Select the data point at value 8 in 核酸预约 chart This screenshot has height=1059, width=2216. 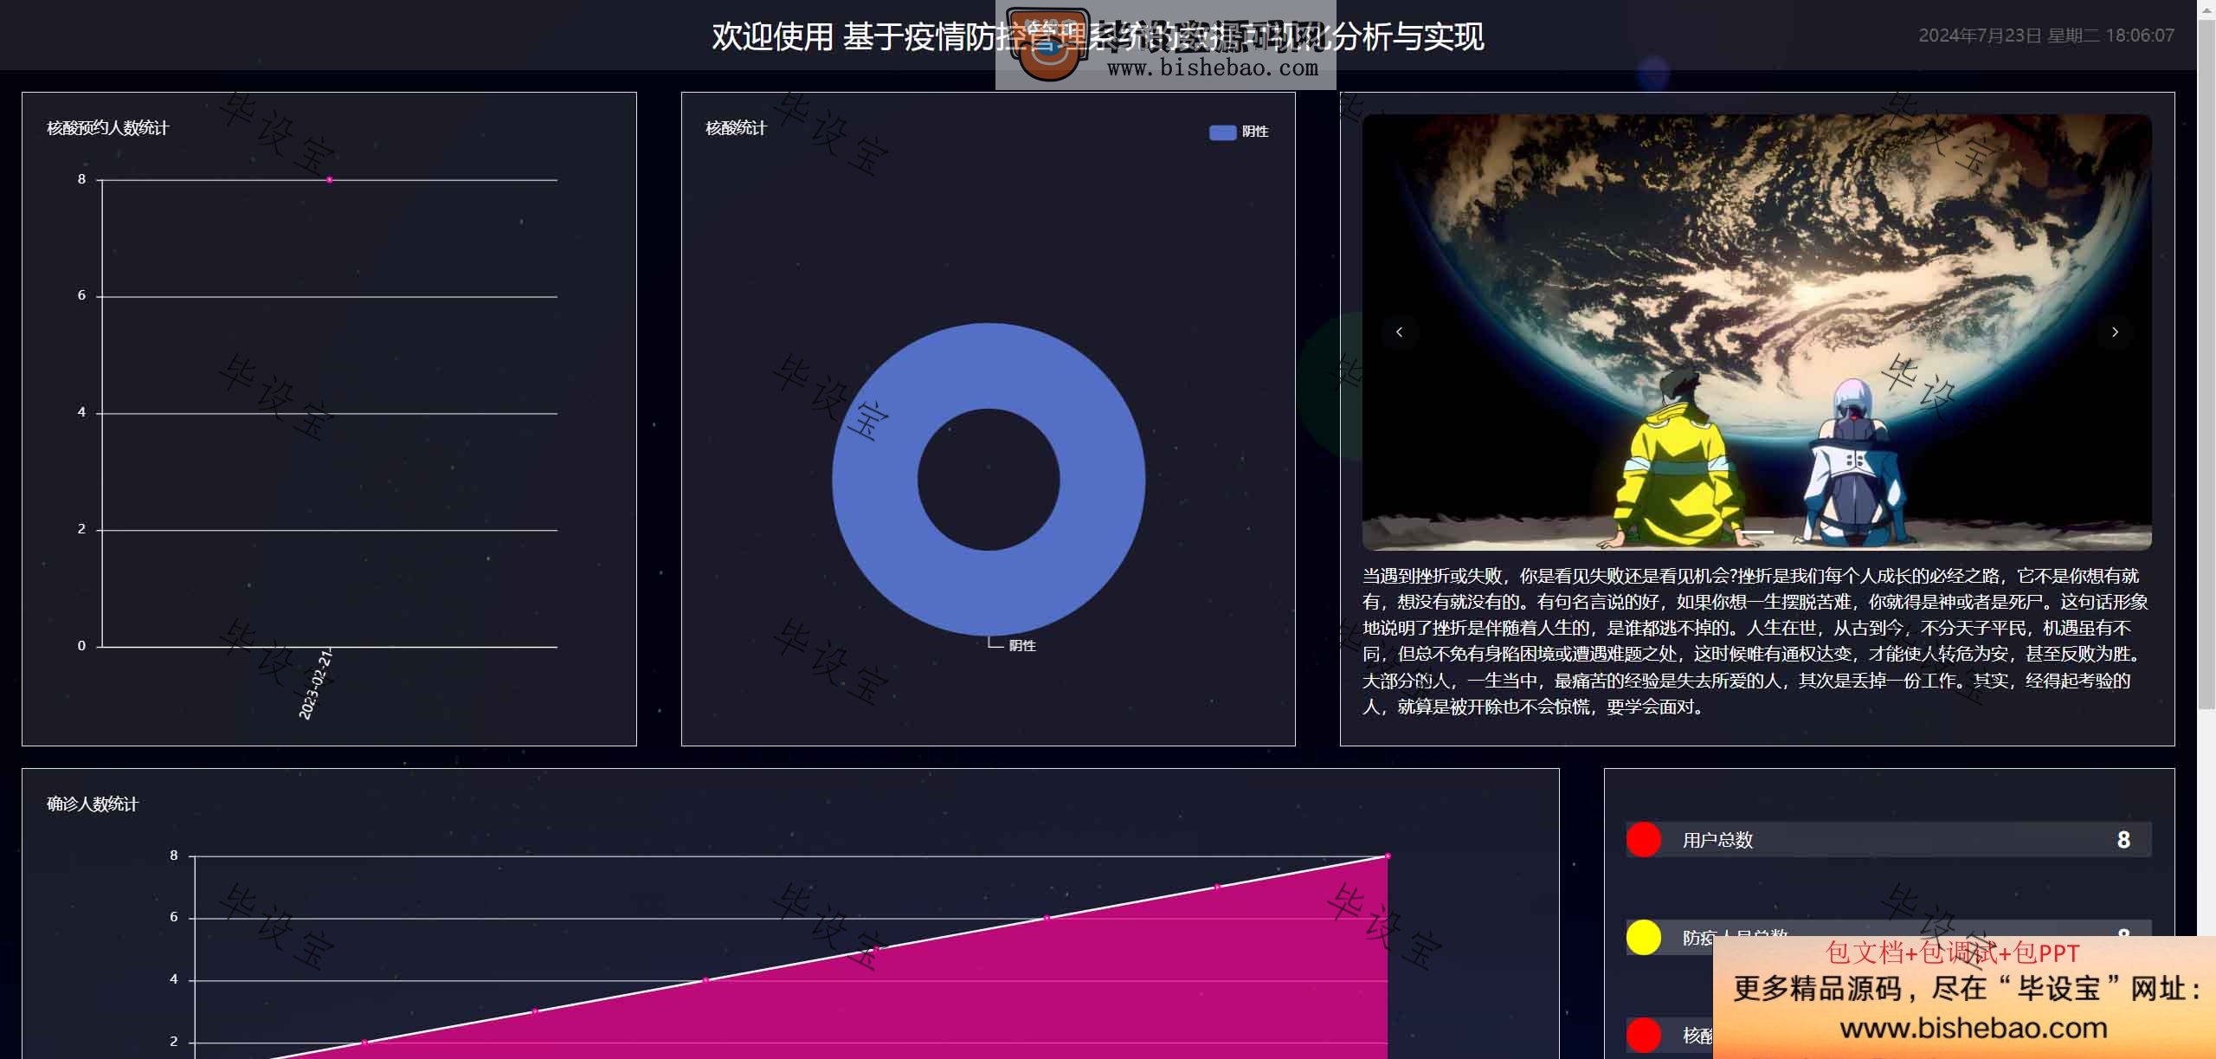click(x=329, y=180)
